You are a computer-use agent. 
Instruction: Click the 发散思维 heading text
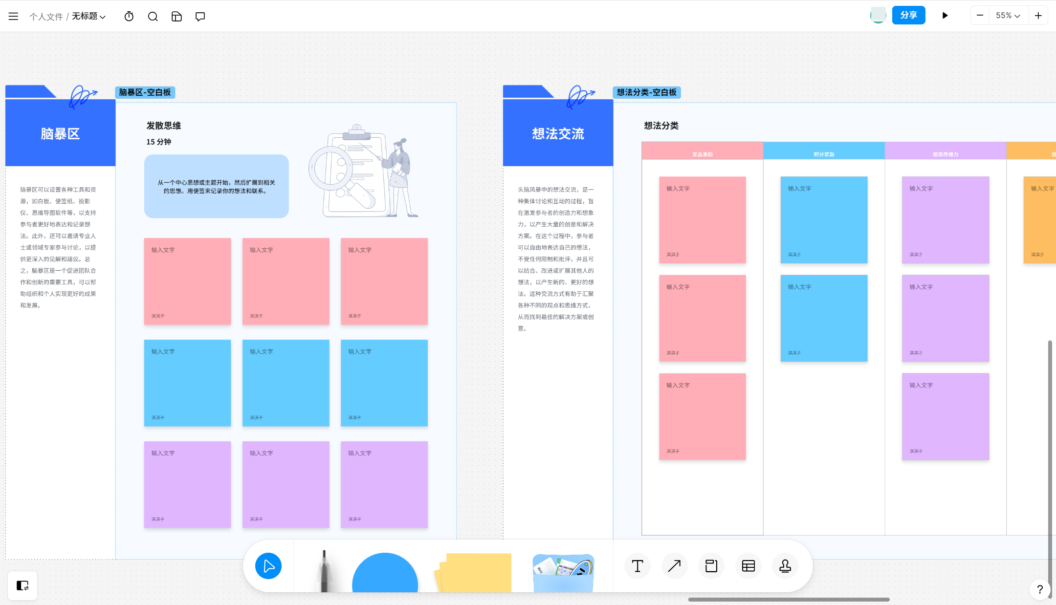click(x=164, y=126)
